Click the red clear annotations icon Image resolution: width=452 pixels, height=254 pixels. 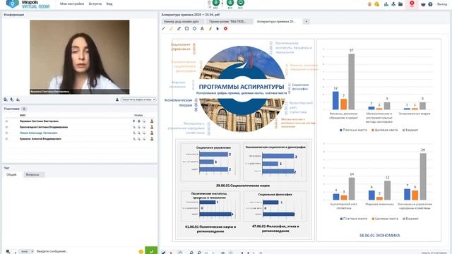[x=226, y=28]
